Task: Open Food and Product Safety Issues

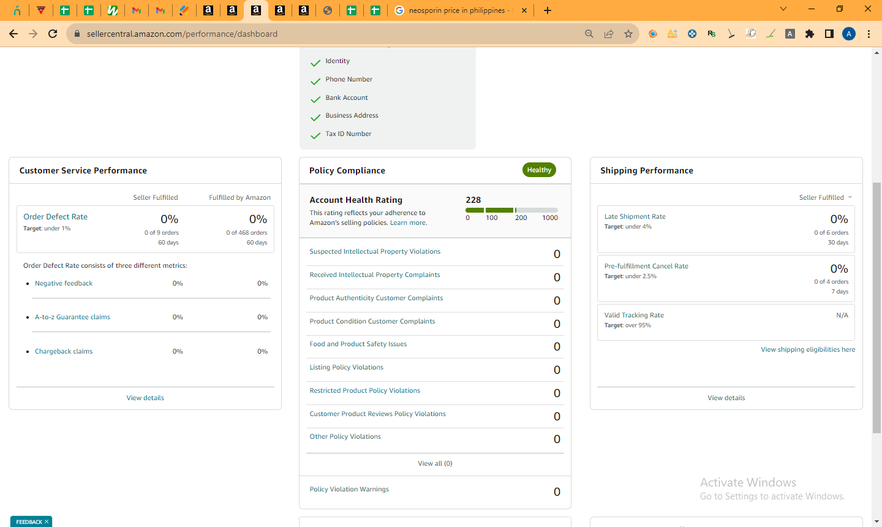Action: [358, 344]
